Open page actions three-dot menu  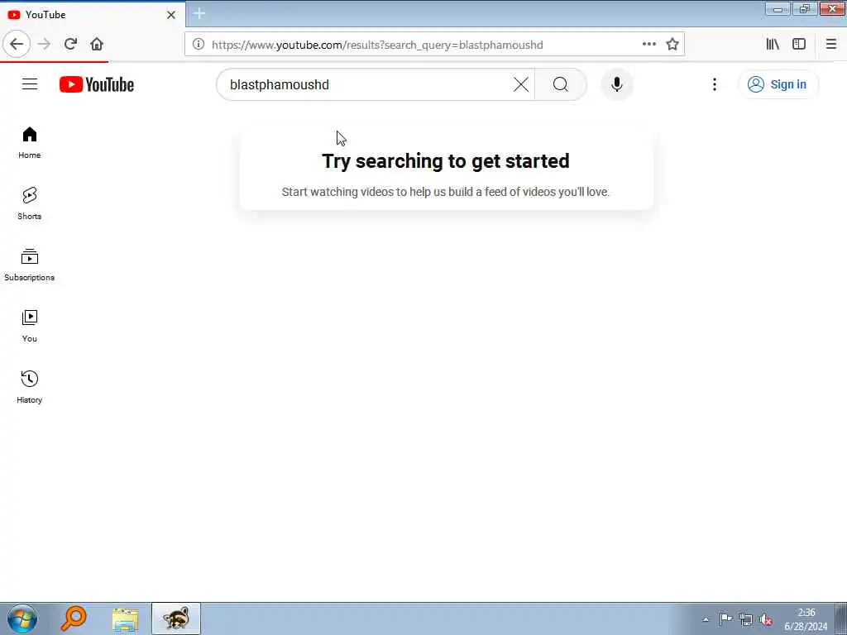point(648,45)
